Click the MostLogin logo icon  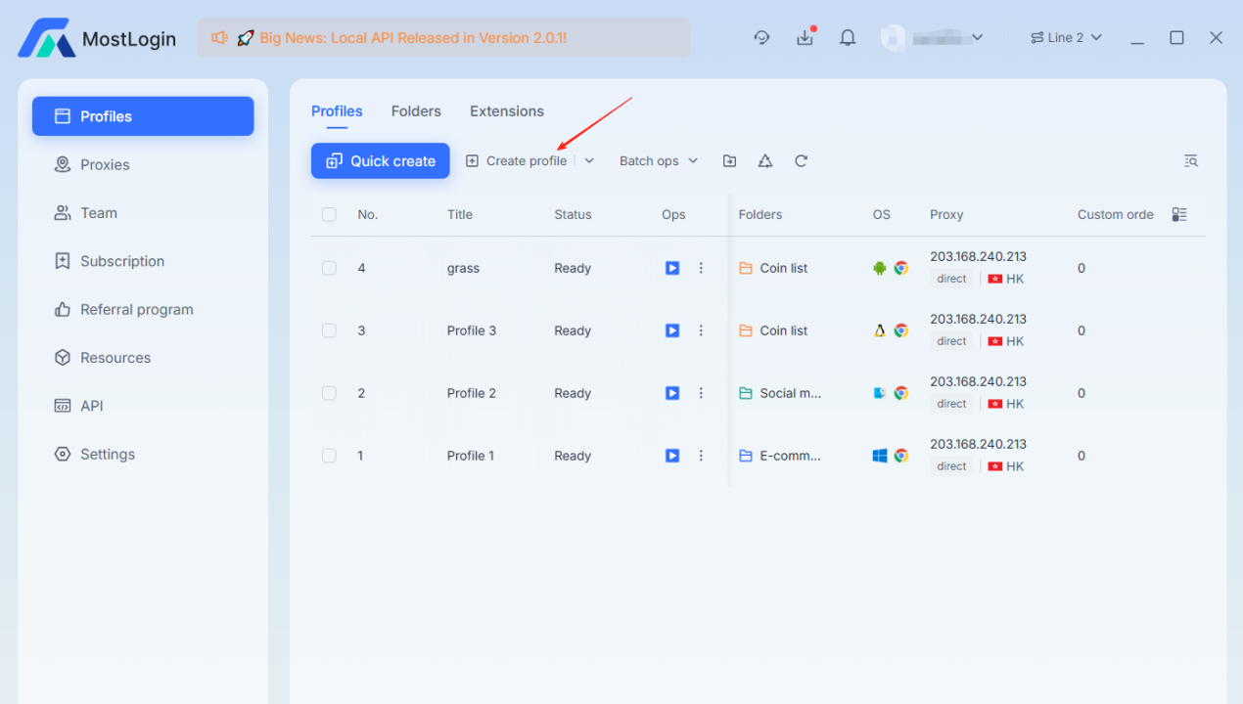46,38
